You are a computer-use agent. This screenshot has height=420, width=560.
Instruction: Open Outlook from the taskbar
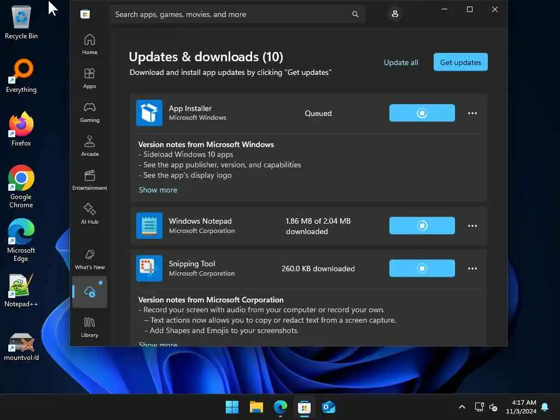(328, 407)
